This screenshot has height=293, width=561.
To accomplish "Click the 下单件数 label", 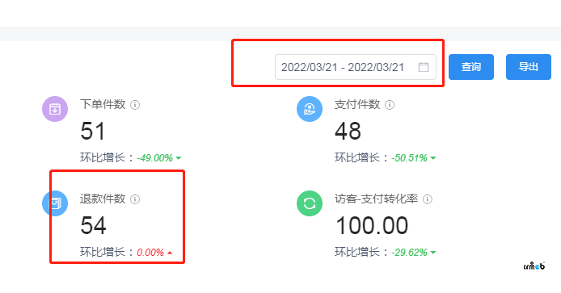I will (103, 104).
